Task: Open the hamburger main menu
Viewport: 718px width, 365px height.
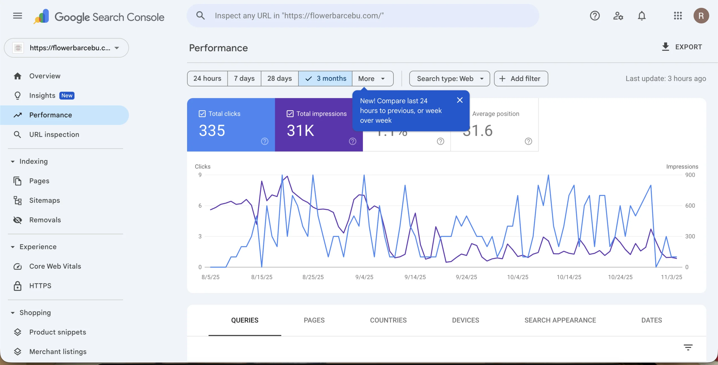Action: pos(17,16)
